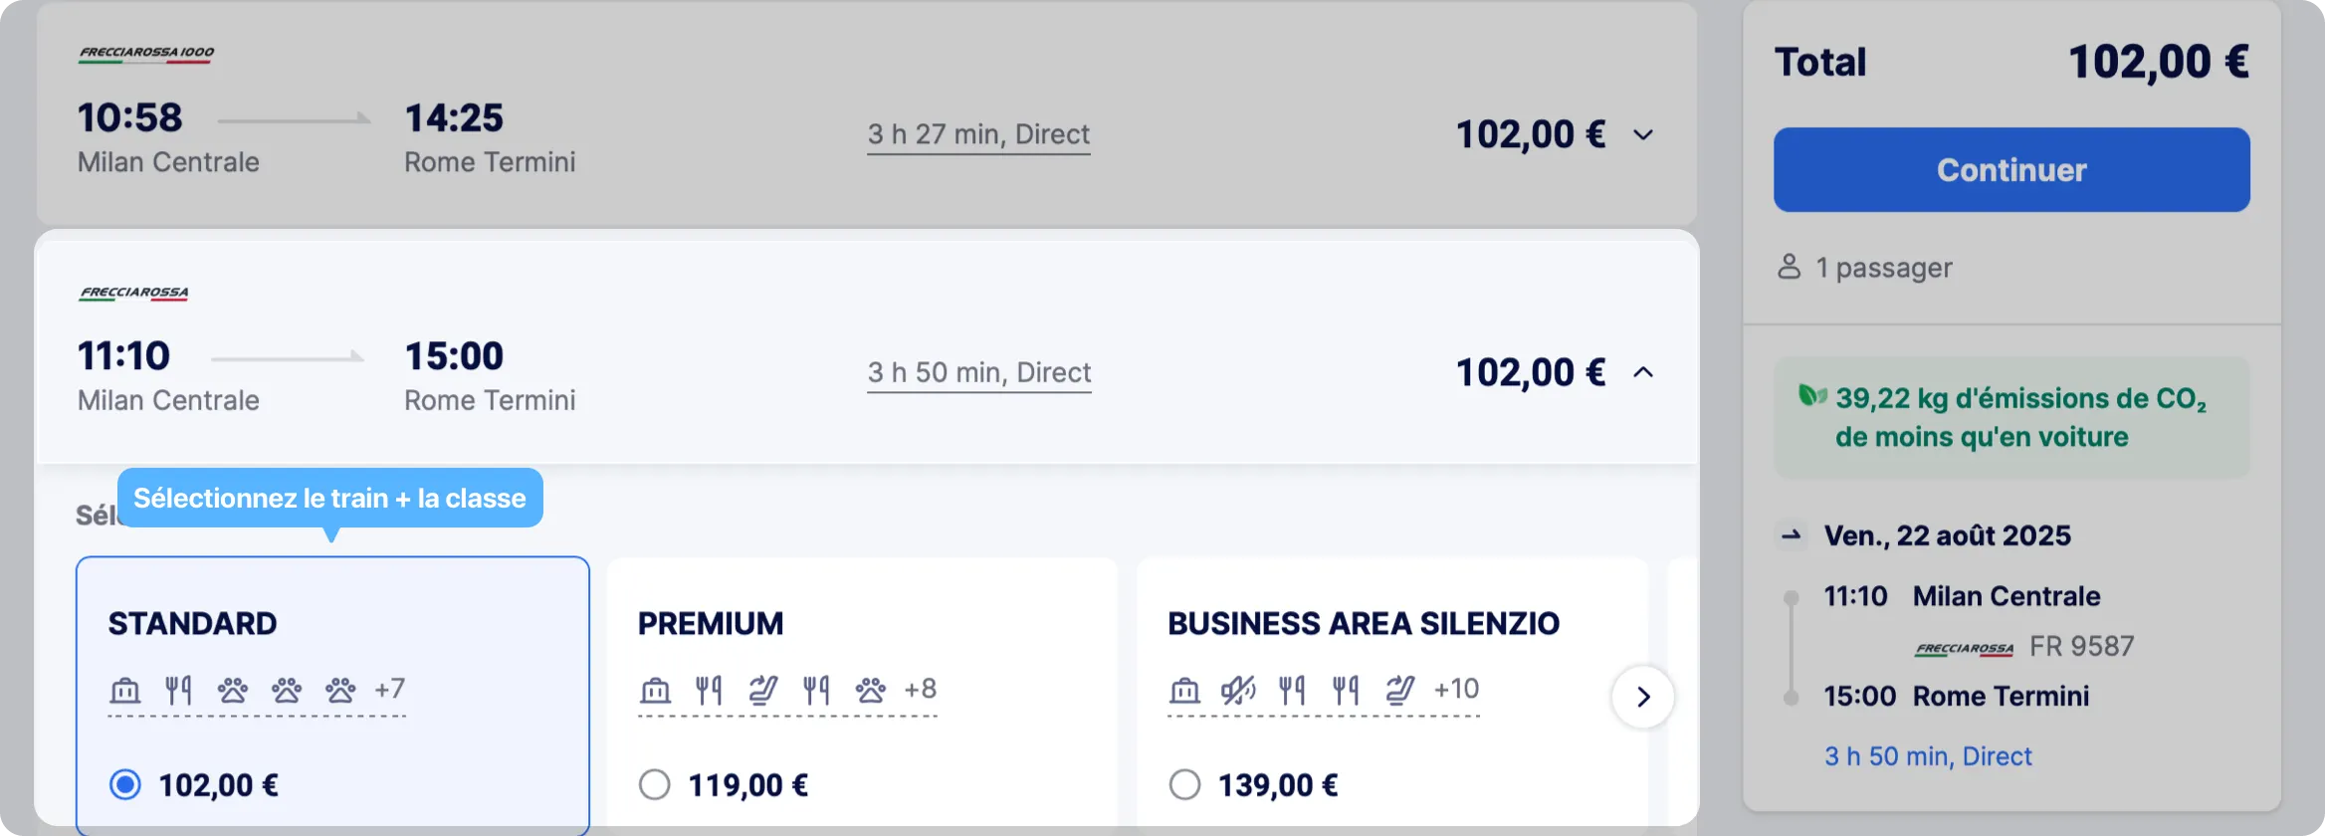2325x836 pixels.
Task: Show the +10 extra Business Silenzio amenities
Action: coord(1456,689)
